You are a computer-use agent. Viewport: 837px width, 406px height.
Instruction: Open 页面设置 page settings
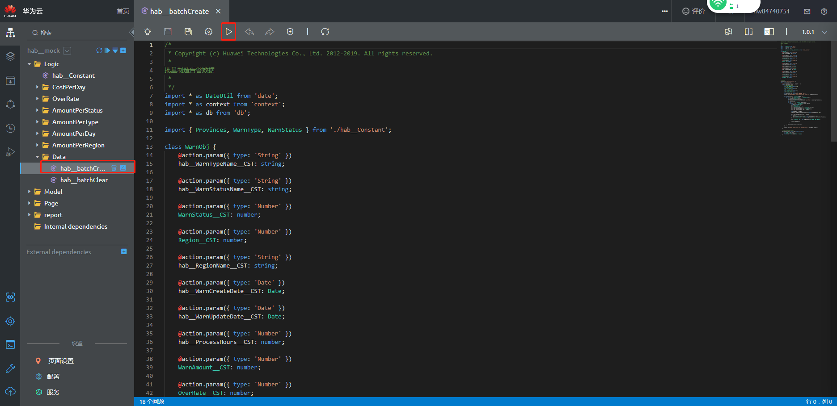[61, 361]
